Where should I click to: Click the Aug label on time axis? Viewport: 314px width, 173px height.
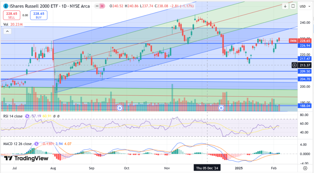(53, 168)
